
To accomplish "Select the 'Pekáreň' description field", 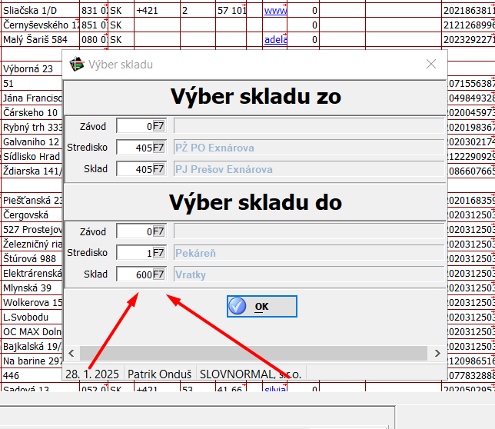I will point(307,252).
